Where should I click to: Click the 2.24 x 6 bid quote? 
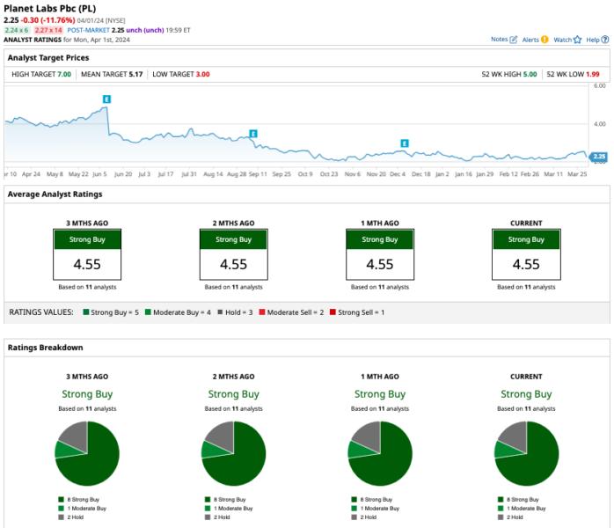(x=17, y=30)
